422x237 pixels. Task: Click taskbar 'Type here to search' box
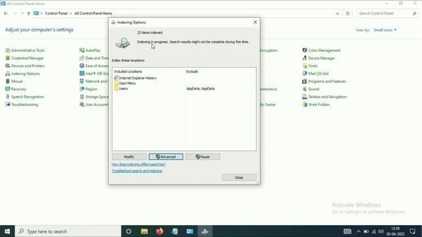click(x=69, y=231)
